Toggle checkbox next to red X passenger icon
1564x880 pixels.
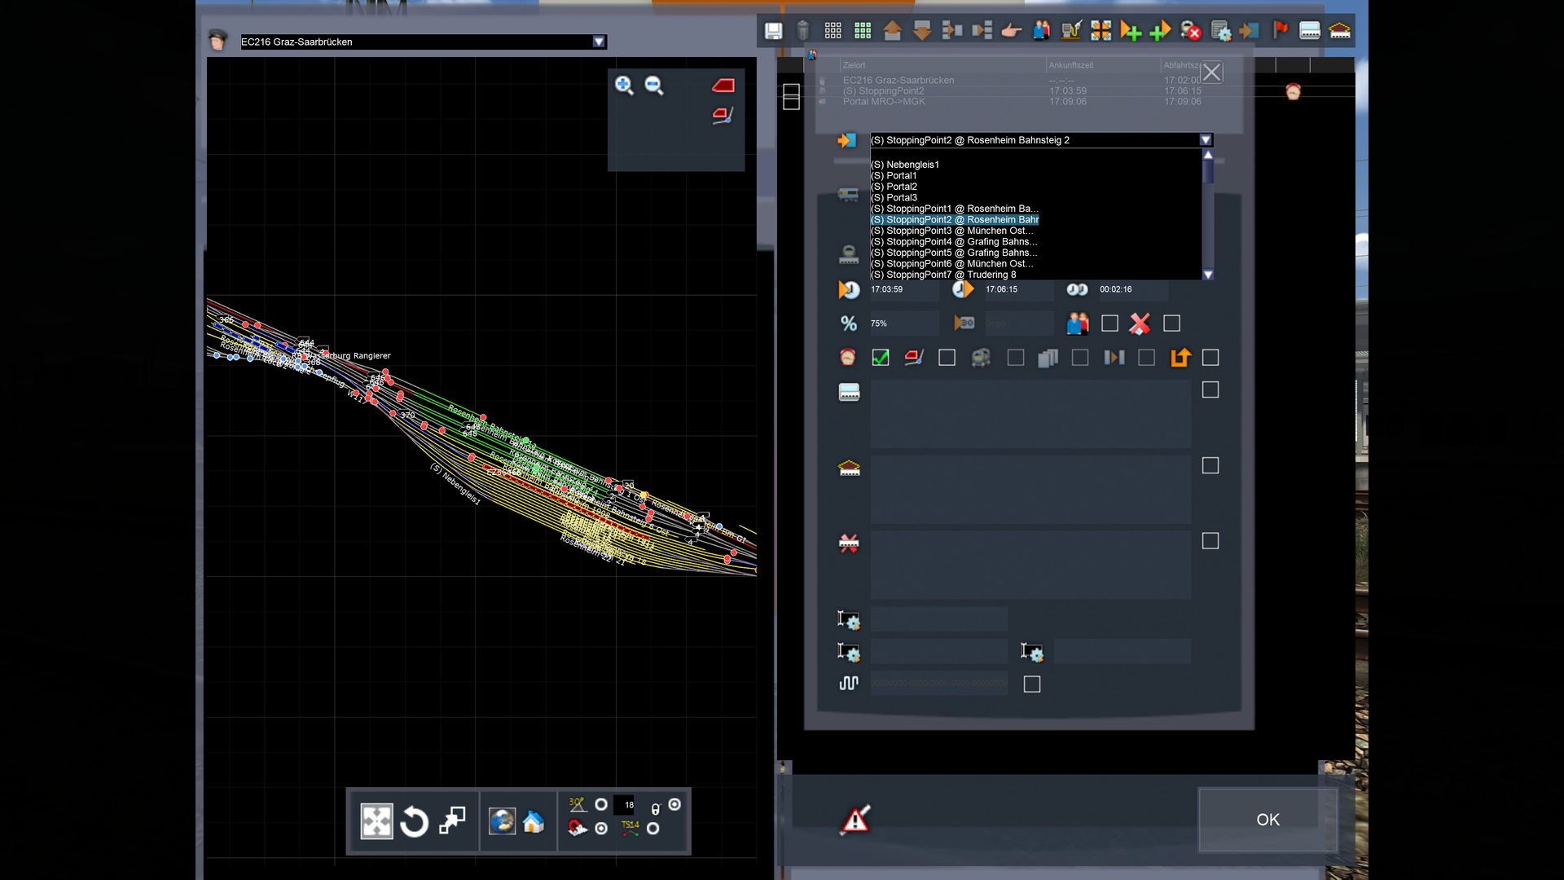coord(1171,323)
